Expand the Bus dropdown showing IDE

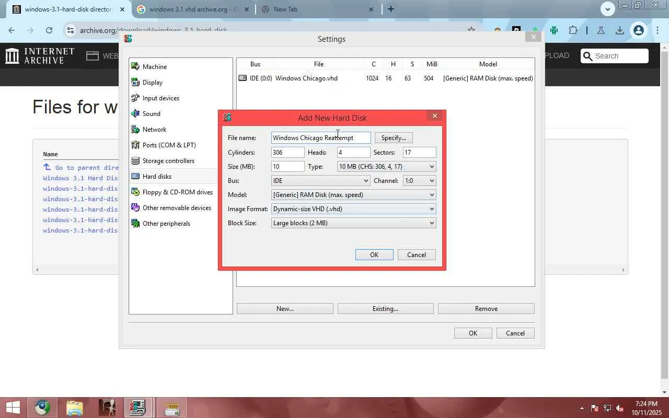(321, 180)
